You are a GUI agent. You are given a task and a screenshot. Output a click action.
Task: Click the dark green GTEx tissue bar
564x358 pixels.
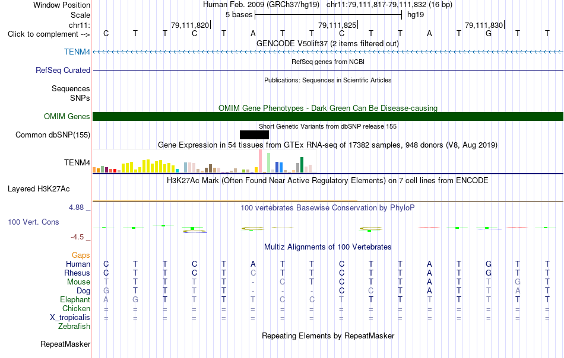[x=302, y=165]
